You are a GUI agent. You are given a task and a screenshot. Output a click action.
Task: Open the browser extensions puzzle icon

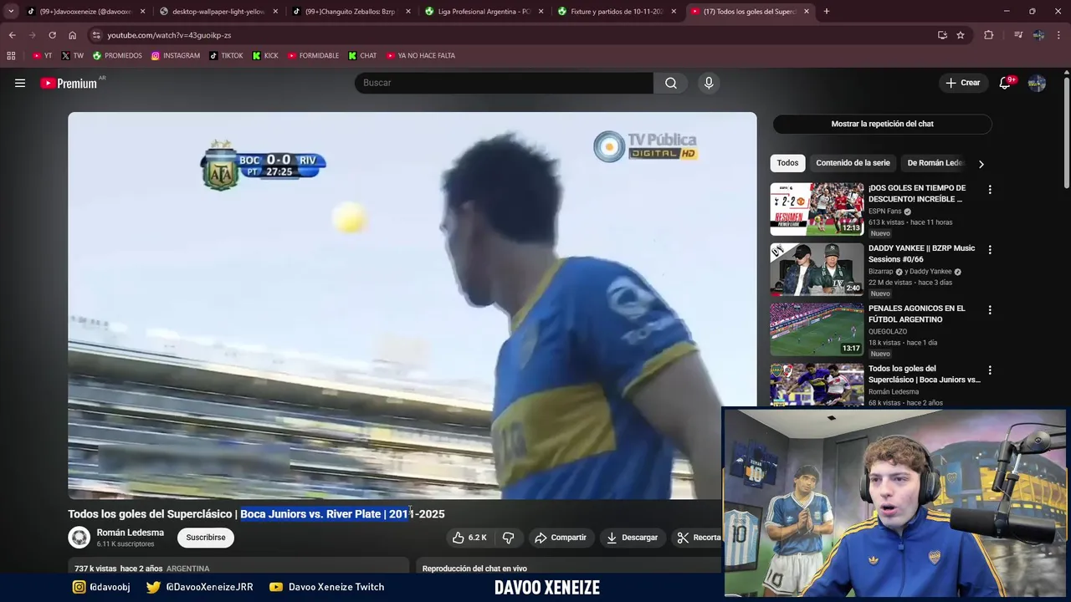(x=988, y=35)
